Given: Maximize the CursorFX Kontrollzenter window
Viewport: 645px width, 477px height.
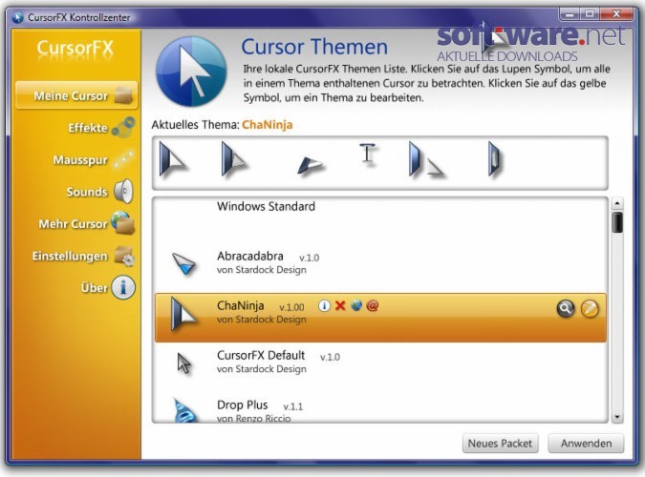Looking at the screenshot, I should [590, 14].
